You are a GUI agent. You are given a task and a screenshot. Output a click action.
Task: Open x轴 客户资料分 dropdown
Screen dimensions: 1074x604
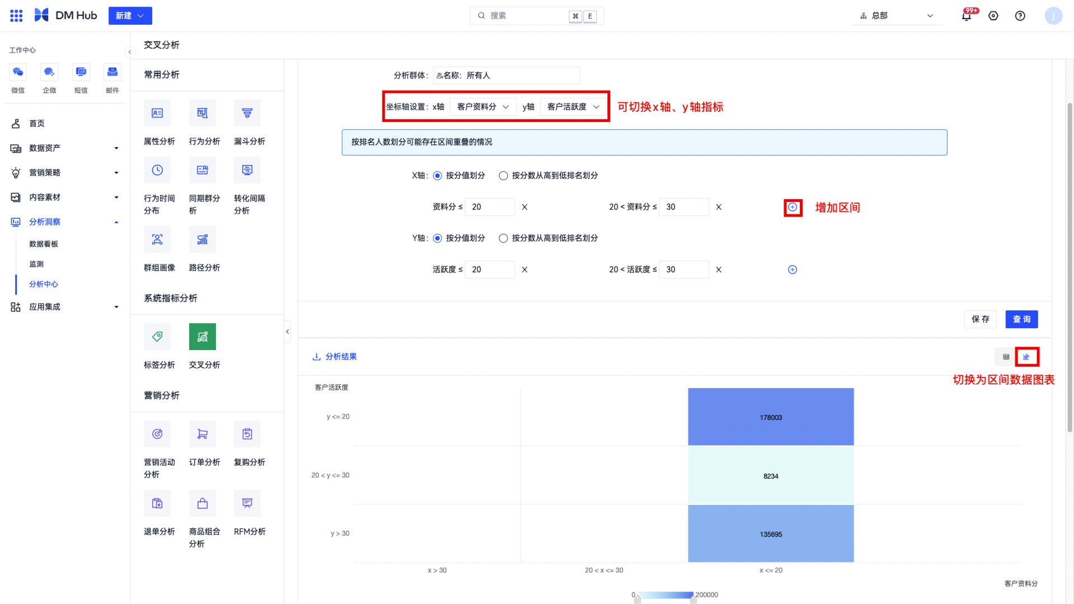[x=483, y=107]
